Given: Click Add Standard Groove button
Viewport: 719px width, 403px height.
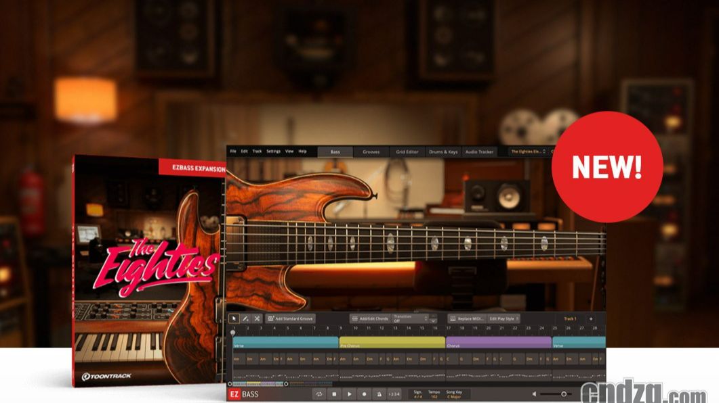Looking at the screenshot, I should (x=290, y=318).
